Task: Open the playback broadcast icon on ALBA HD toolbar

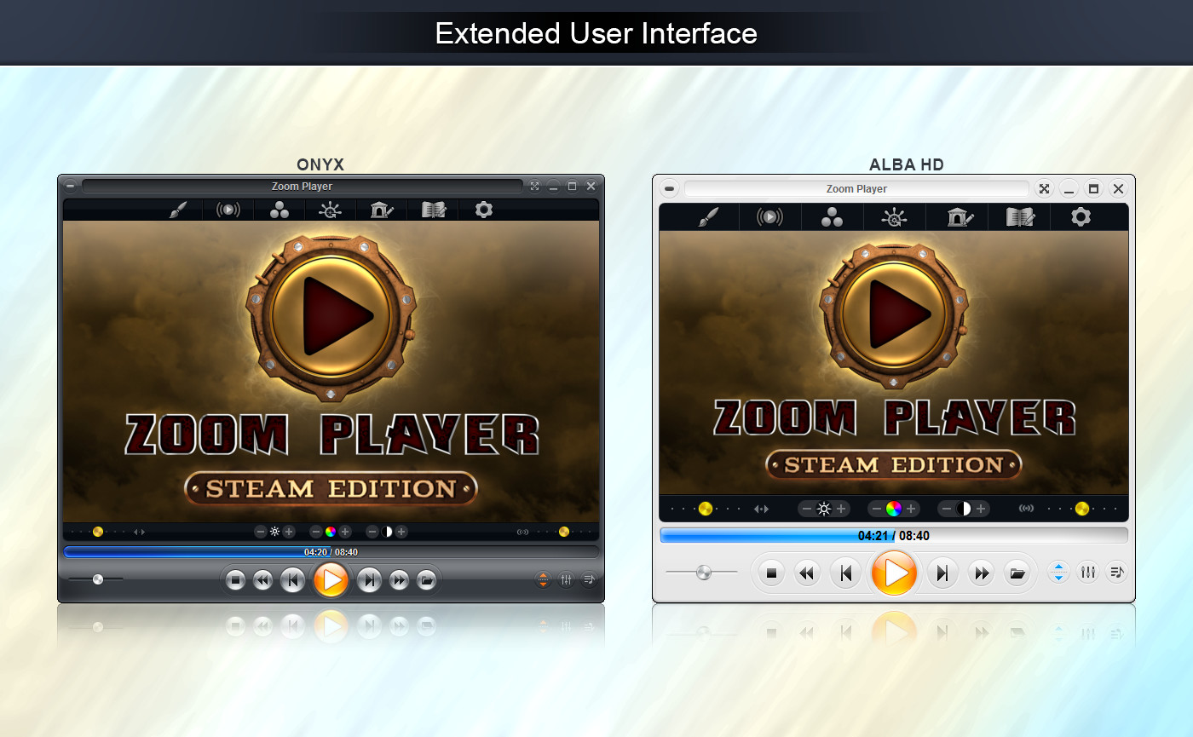Action: pyautogui.click(x=769, y=216)
